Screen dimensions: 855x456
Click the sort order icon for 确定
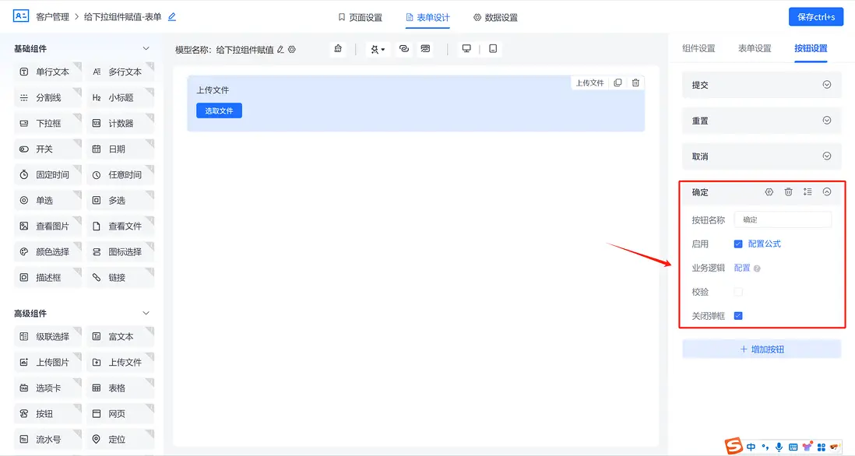pos(807,191)
